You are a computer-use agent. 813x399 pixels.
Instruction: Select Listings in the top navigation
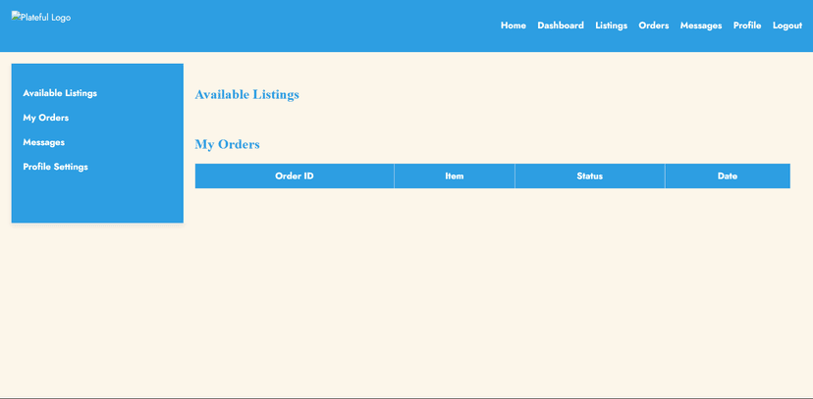(x=611, y=25)
